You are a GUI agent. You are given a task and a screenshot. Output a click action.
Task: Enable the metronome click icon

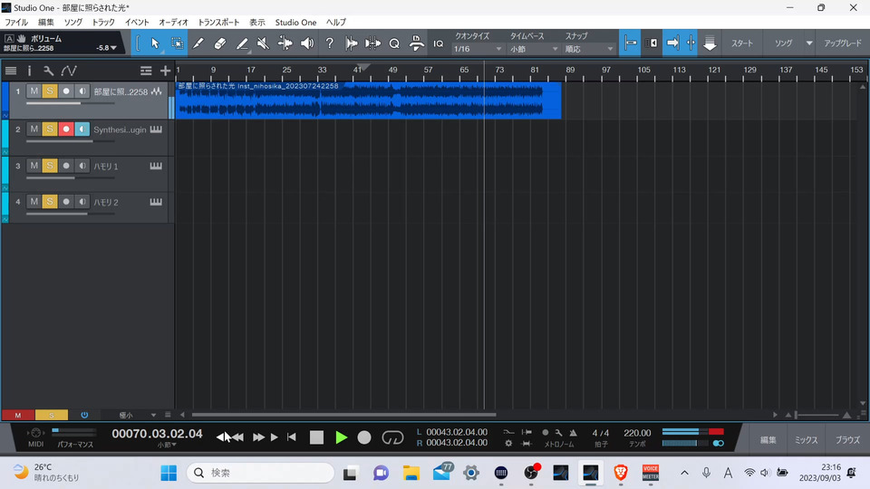tap(573, 433)
